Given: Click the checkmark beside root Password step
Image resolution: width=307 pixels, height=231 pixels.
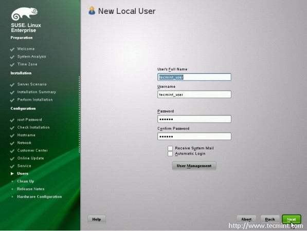Looking at the screenshot, I should (x=12, y=120).
